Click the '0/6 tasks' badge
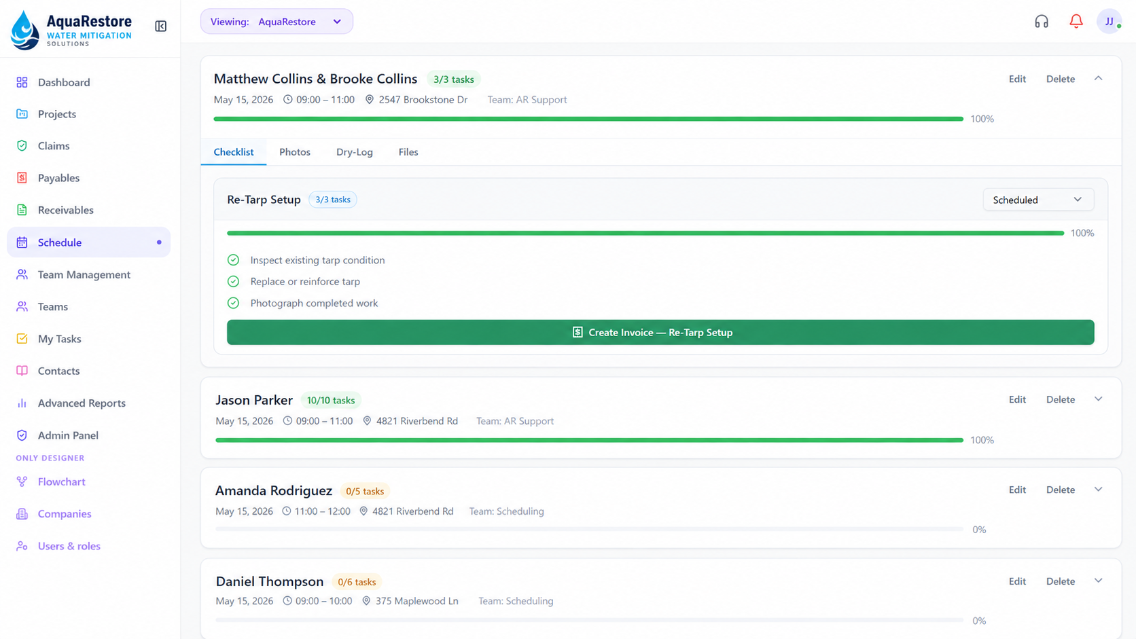This screenshot has width=1136, height=639. click(357, 582)
